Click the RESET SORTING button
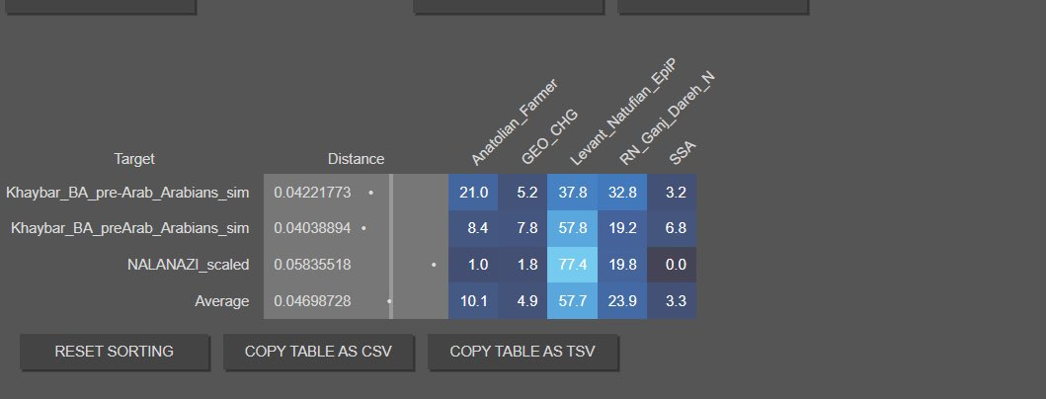 coord(115,352)
